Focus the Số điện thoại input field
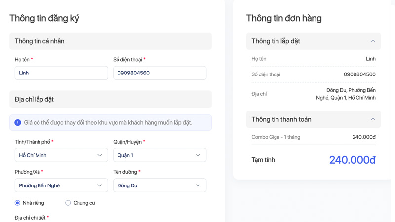Viewport: 395px width, 222px height. point(159,73)
